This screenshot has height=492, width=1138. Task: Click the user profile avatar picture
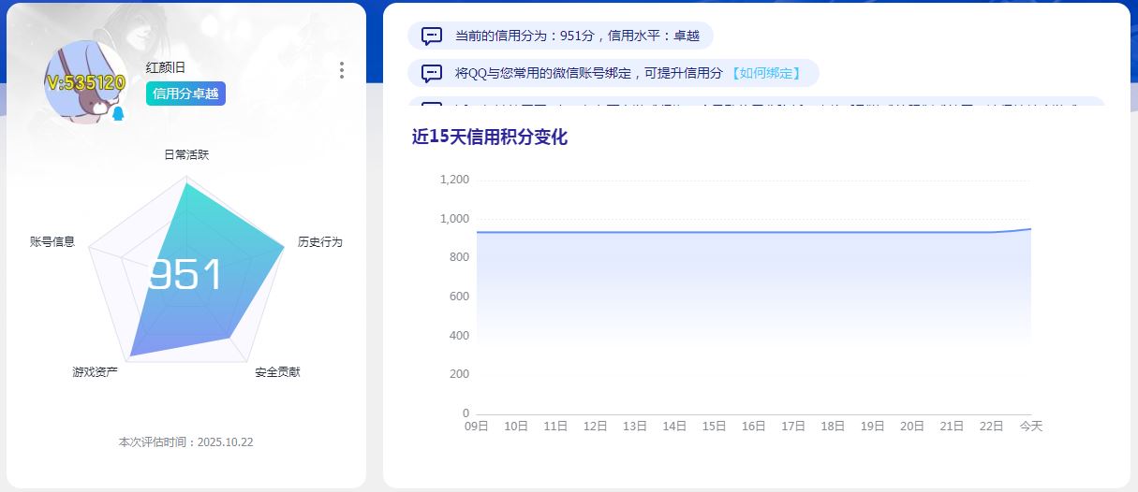(x=85, y=81)
